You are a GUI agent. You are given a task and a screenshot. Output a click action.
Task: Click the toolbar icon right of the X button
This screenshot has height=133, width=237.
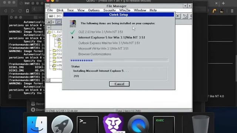[x=185, y=16]
